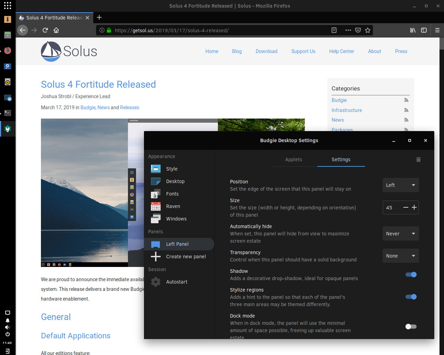
Task: Click the network status icon in the panel tray
Action: (8, 313)
